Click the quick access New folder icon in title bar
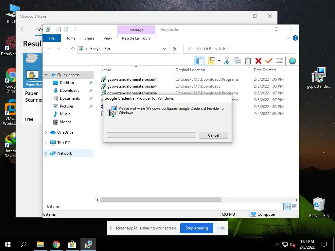The image size is (335, 251). point(66,29)
